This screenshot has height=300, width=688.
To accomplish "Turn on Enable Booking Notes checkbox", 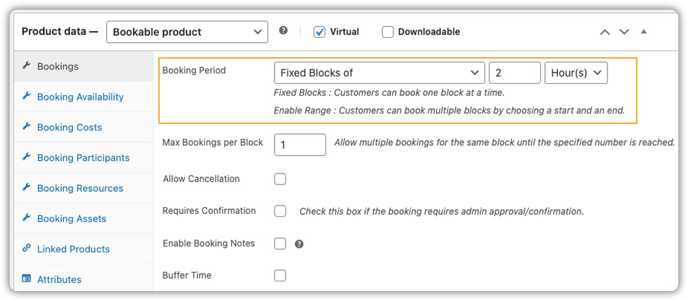I will (x=280, y=244).
